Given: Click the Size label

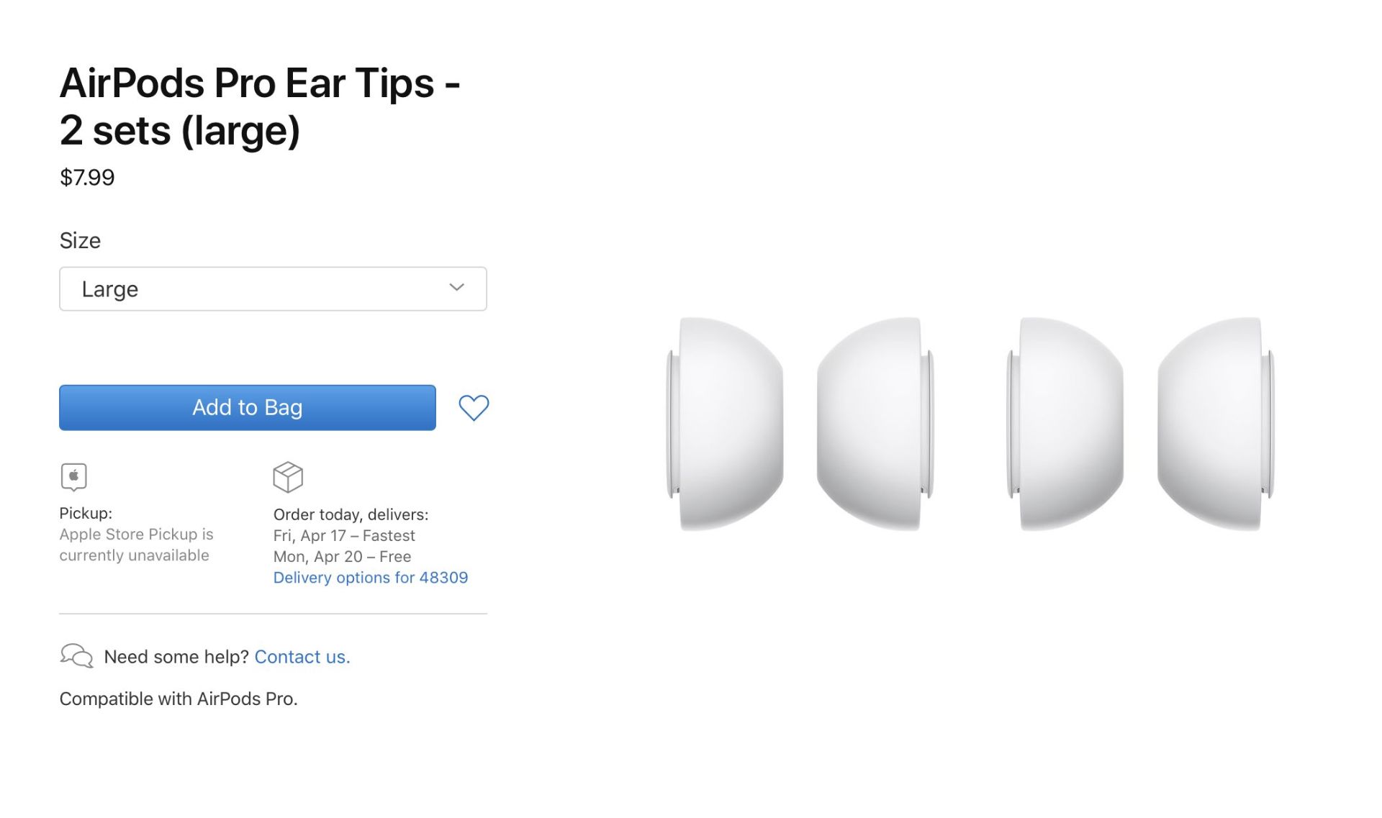Looking at the screenshot, I should (x=80, y=240).
